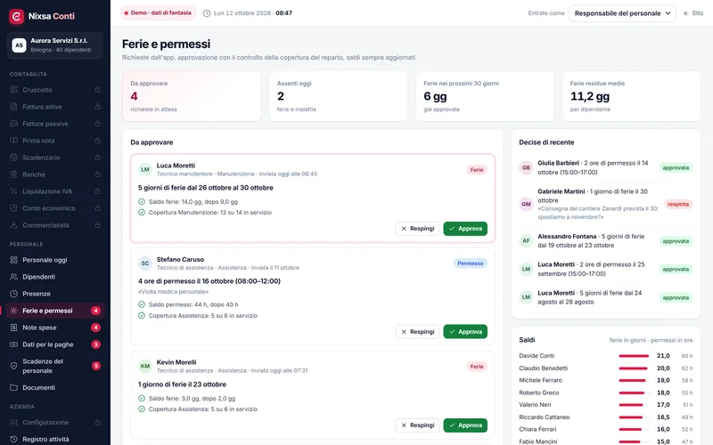Viewport: 713px width, 445px height.
Task: Click the LM avatar on Luca Moretti's request
Action: pyautogui.click(x=145, y=169)
